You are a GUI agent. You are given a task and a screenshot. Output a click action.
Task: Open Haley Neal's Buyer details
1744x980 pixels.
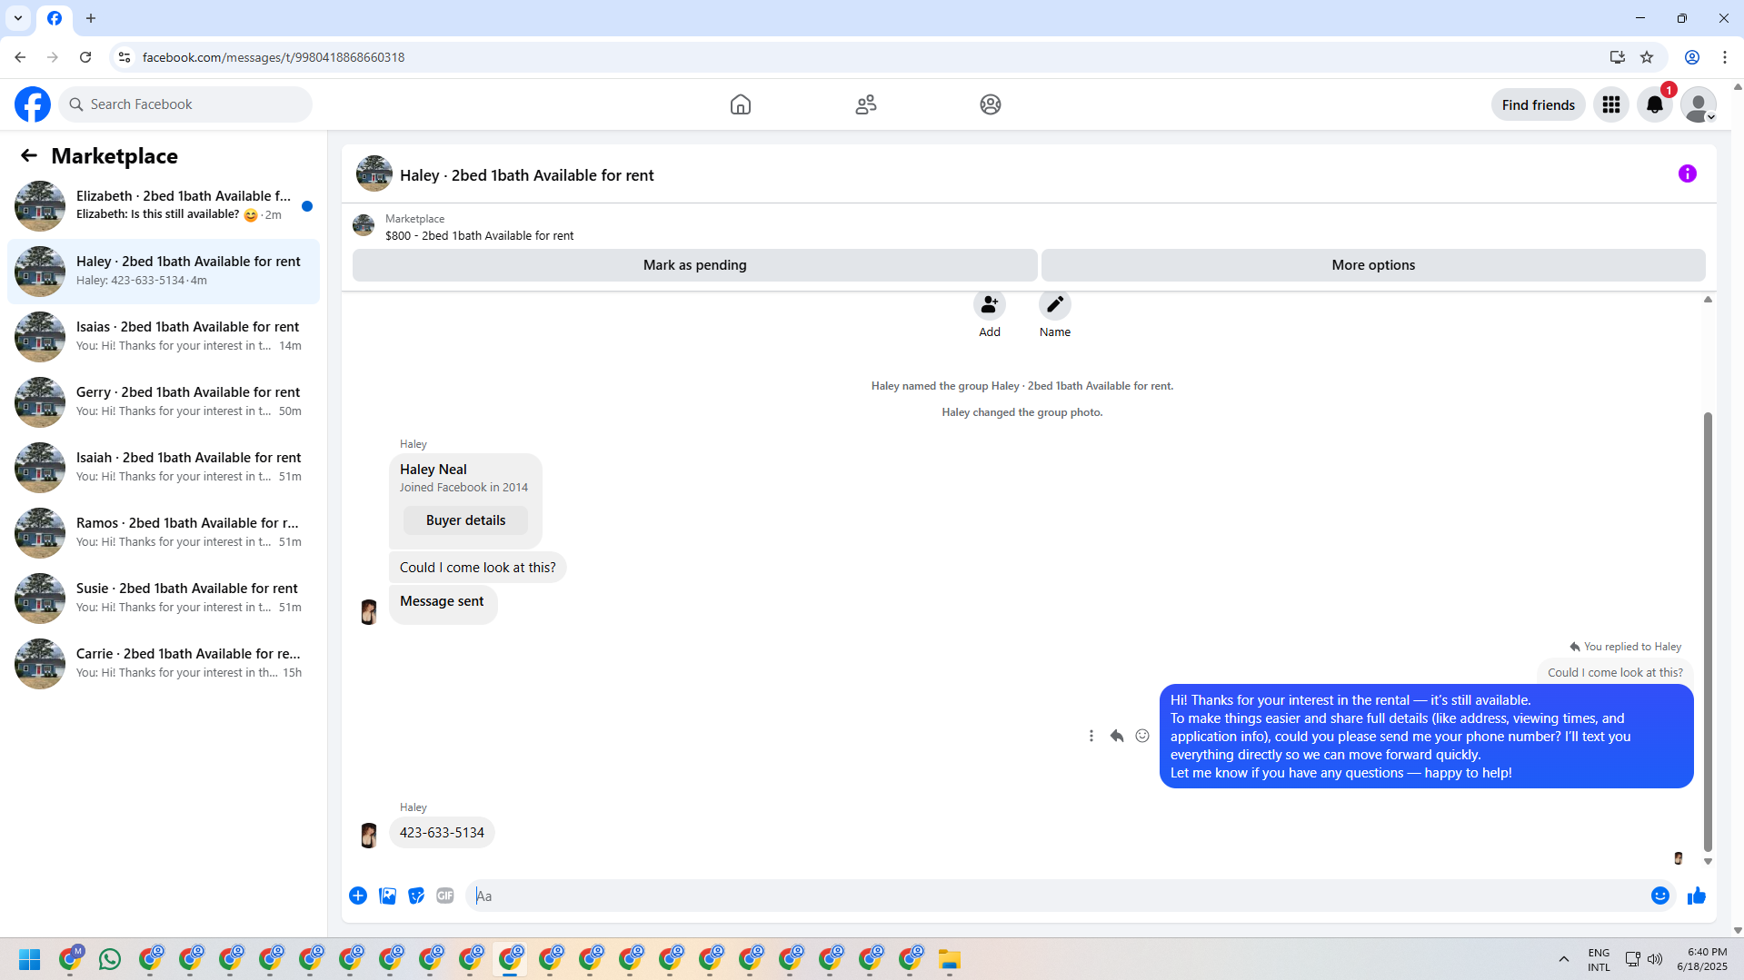point(465,520)
